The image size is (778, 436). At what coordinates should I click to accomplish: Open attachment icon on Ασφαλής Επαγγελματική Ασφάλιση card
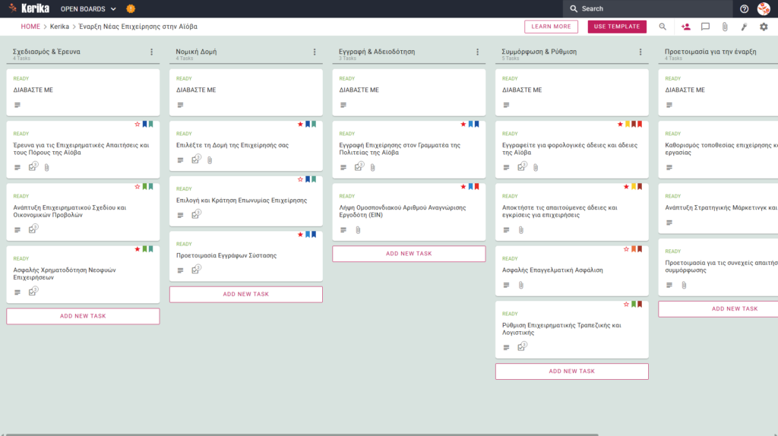[x=521, y=285]
